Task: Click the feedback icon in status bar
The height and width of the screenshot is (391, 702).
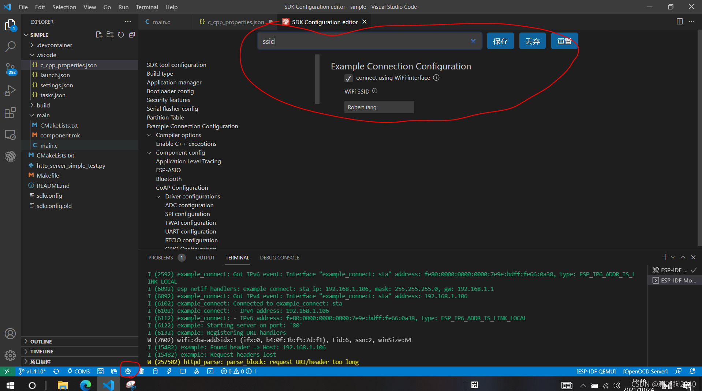Action: [679, 371]
